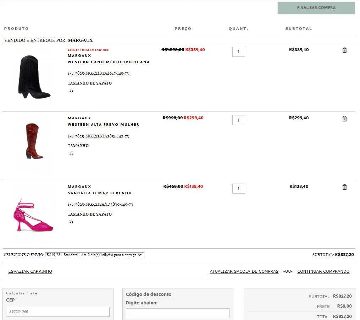Click the FRETE R$0,00 value
Viewport: 360px width, 320px height.
(x=344, y=306)
